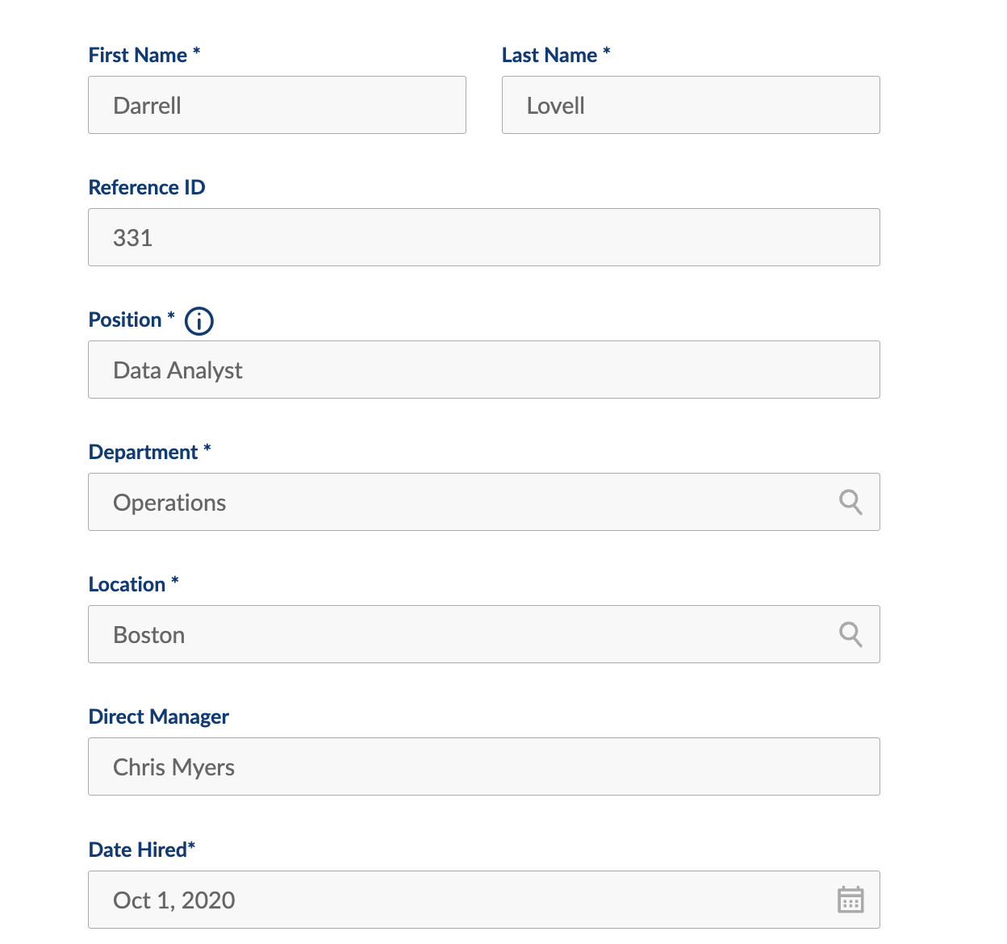Click the Direct Manager label
This screenshot has height=944, width=1007.
[x=159, y=716]
